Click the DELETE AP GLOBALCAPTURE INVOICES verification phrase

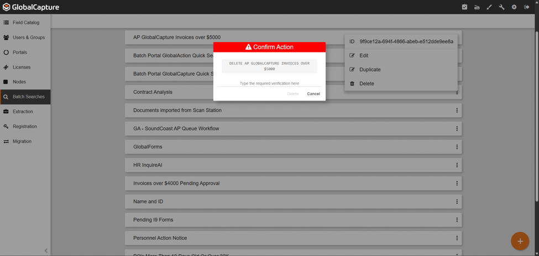click(x=270, y=66)
